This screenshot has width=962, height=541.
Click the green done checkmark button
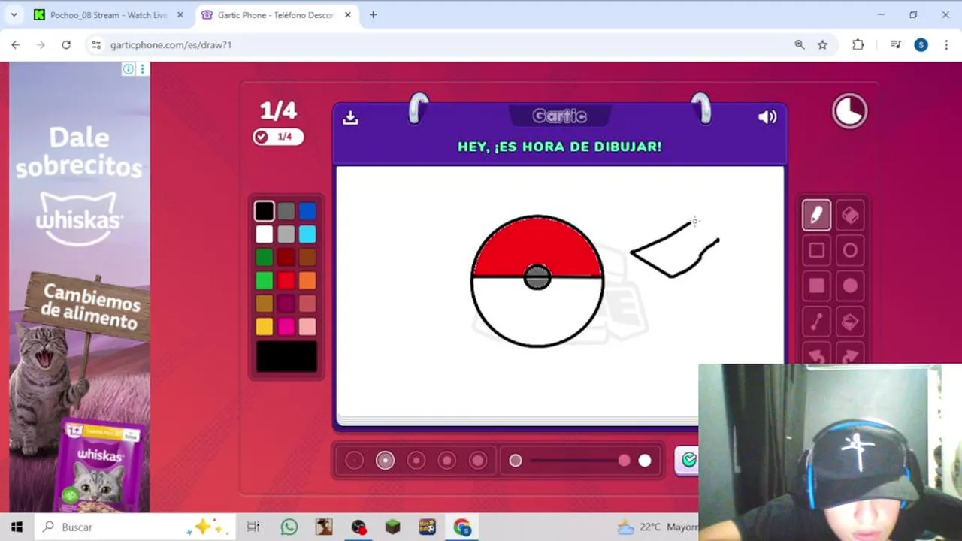point(688,460)
